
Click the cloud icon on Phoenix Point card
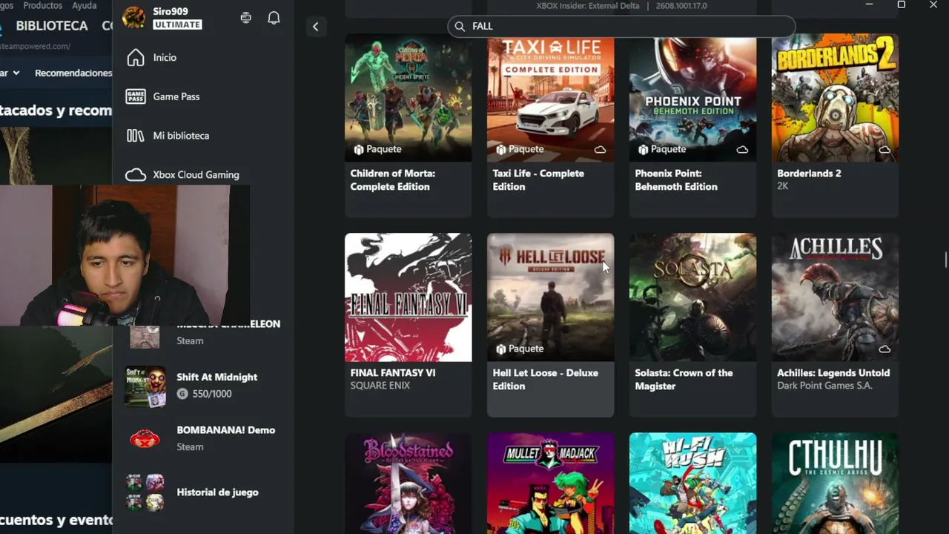point(742,150)
